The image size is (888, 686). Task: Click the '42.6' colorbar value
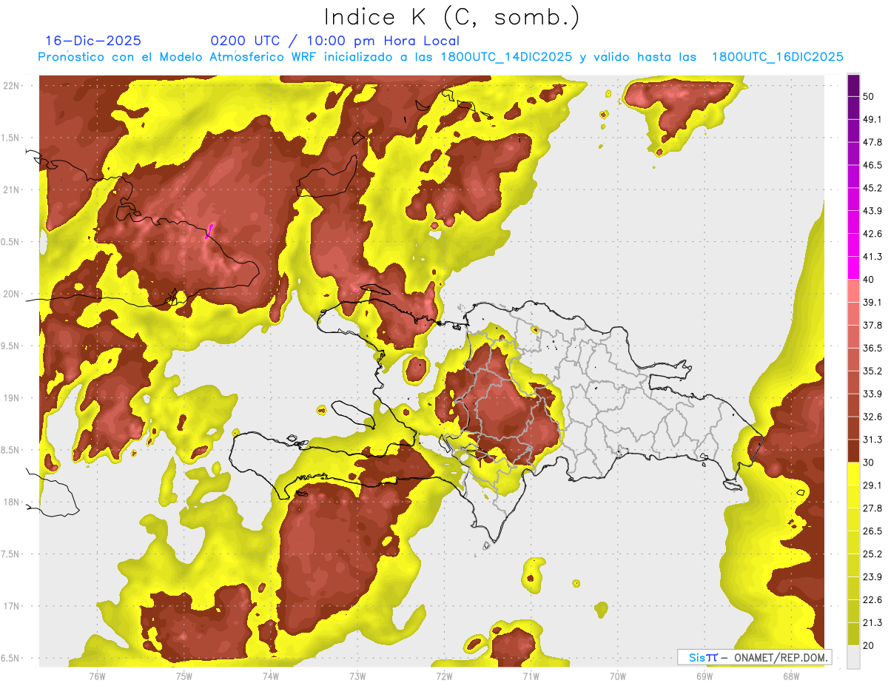pos(872,234)
